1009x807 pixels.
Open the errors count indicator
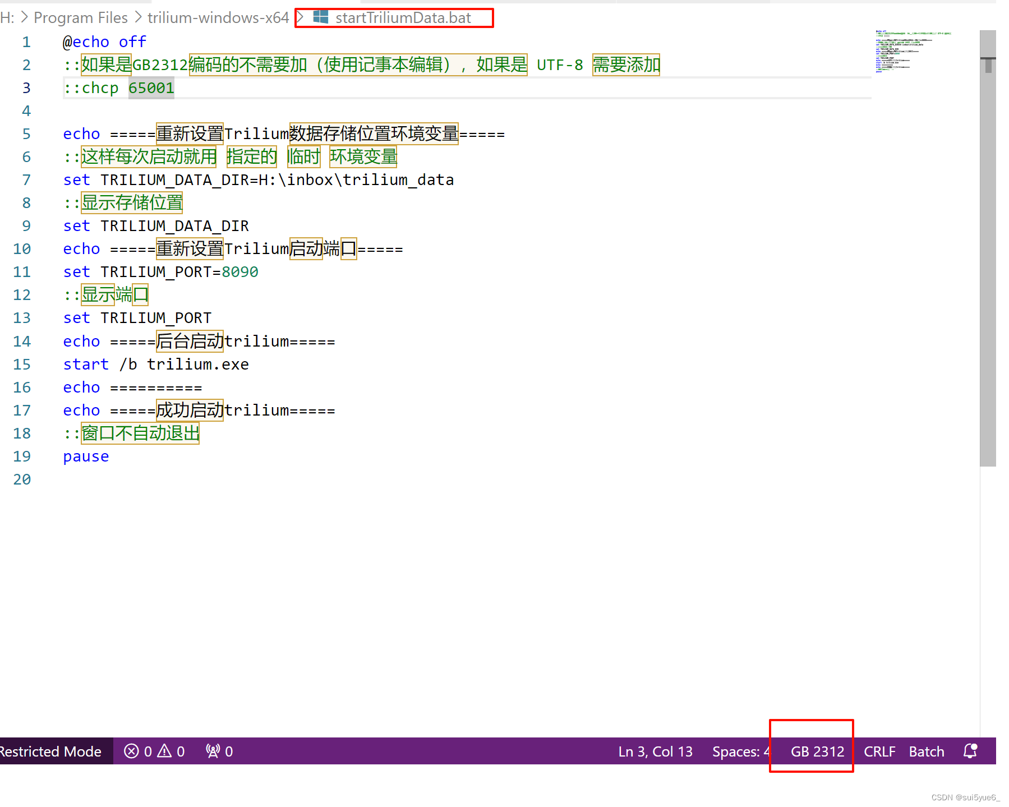pos(138,751)
